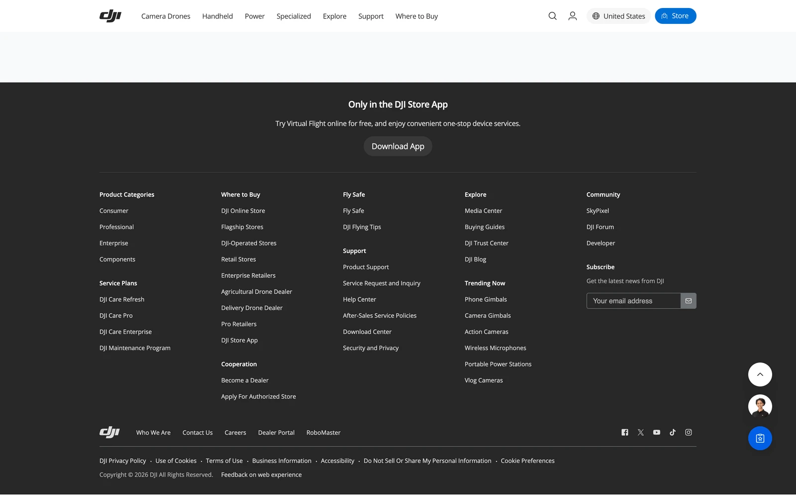Click the scroll-to-top arrow button
The image size is (796, 498).
[760, 374]
